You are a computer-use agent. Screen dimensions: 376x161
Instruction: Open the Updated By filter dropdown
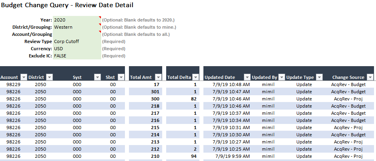coord(282,77)
